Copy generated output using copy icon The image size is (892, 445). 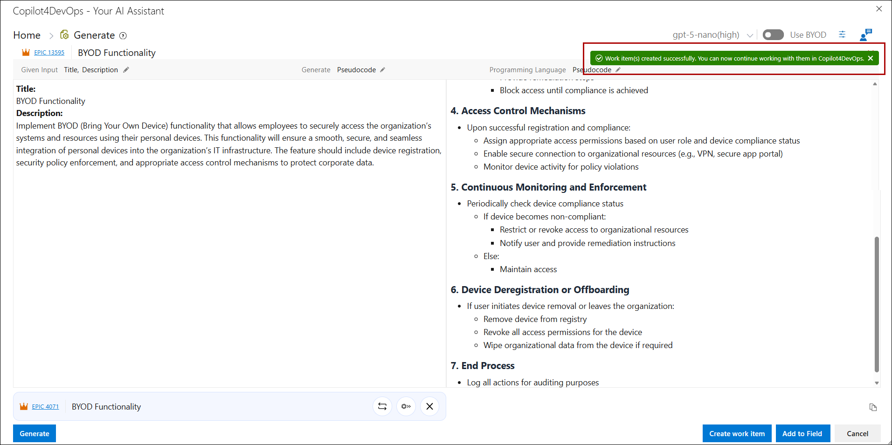point(873,407)
